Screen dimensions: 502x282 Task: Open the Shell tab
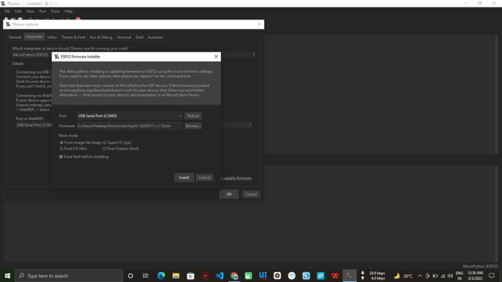pos(140,37)
